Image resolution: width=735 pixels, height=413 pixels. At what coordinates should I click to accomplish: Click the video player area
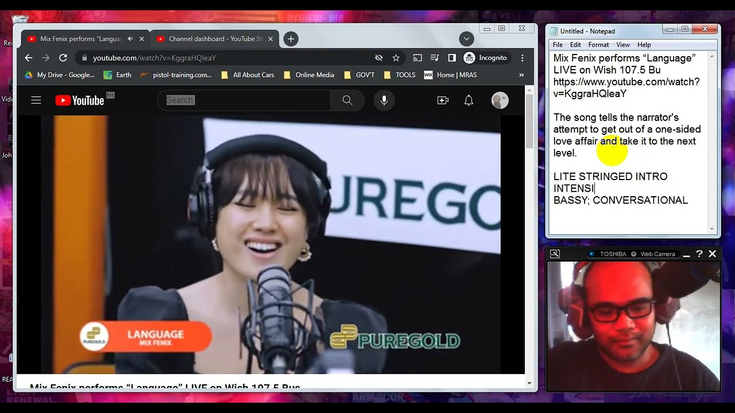tap(270, 244)
